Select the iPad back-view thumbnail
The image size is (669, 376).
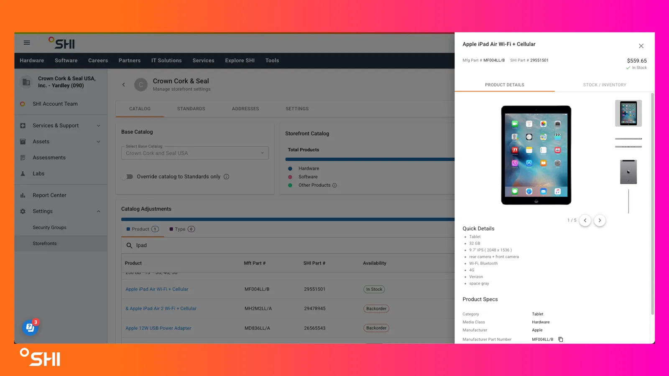(x=628, y=172)
